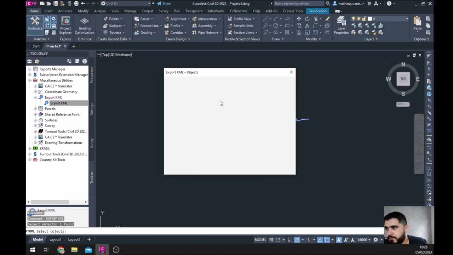Screen dimensions: 453x255
Task: Expand the BRASIL tree node
Action: tap(30, 148)
